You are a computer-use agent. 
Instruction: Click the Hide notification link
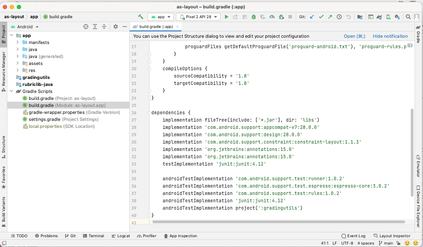pyautogui.click(x=390, y=36)
